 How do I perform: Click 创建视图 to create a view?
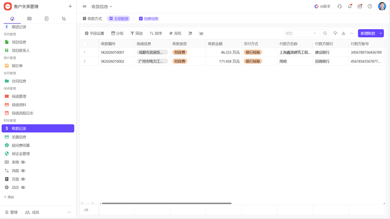tap(148, 19)
